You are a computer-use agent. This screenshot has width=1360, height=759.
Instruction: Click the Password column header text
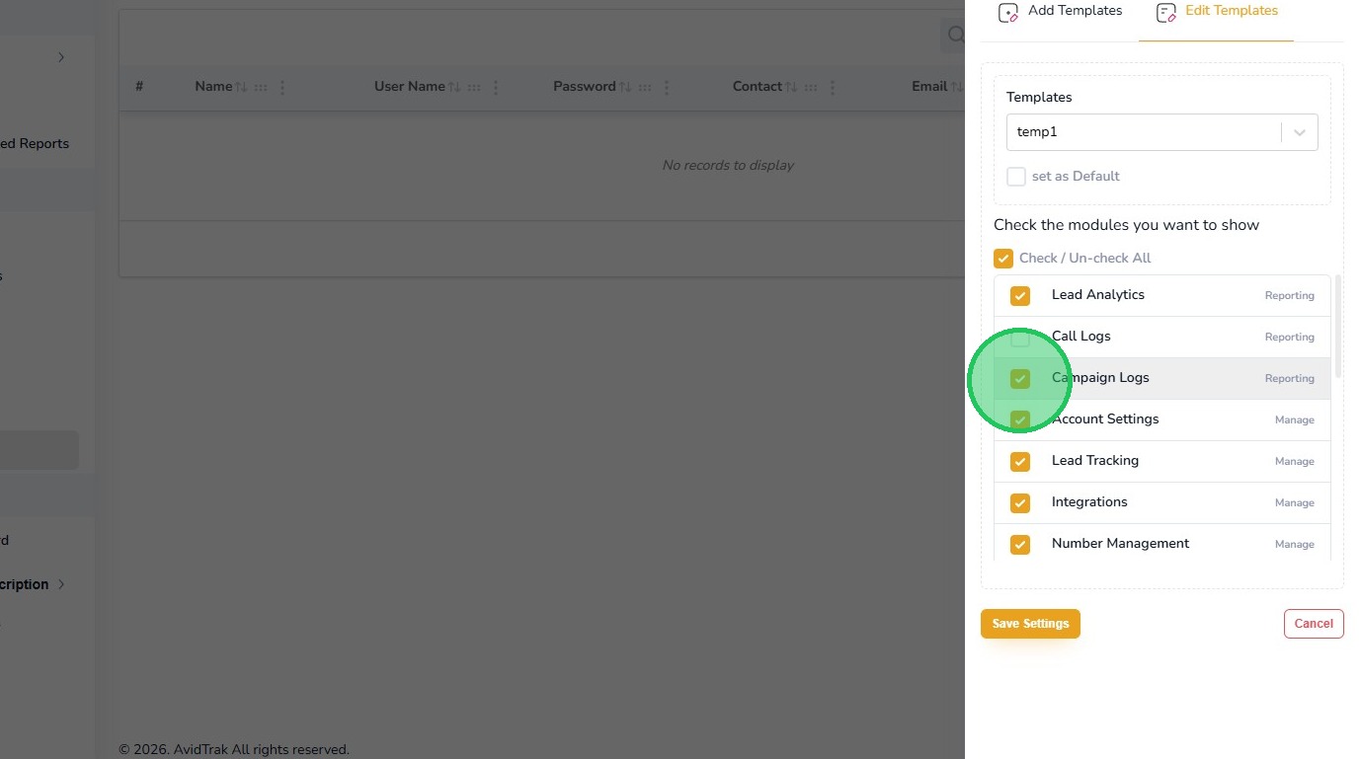(x=585, y=87)
